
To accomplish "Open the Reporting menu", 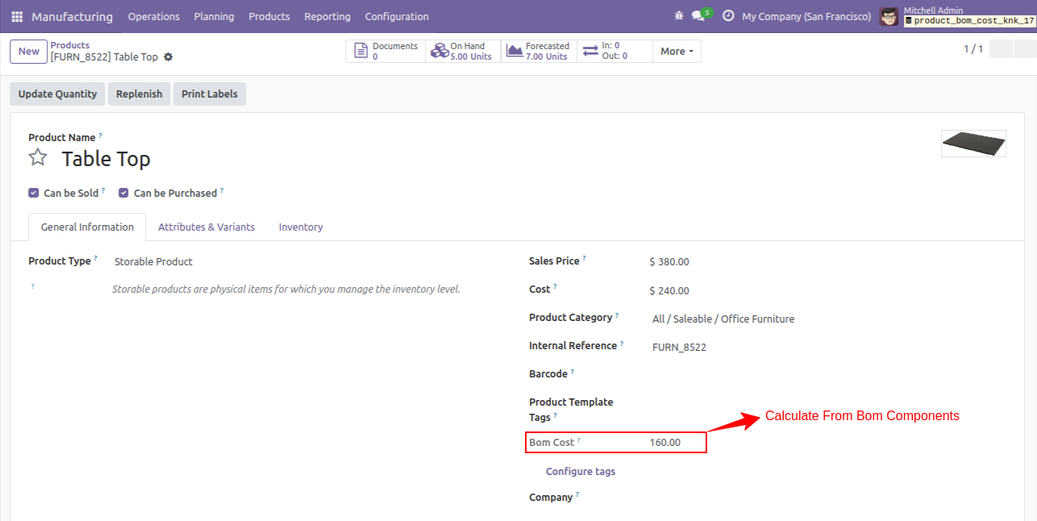I will pyautogui.click(x=327, y=16).
